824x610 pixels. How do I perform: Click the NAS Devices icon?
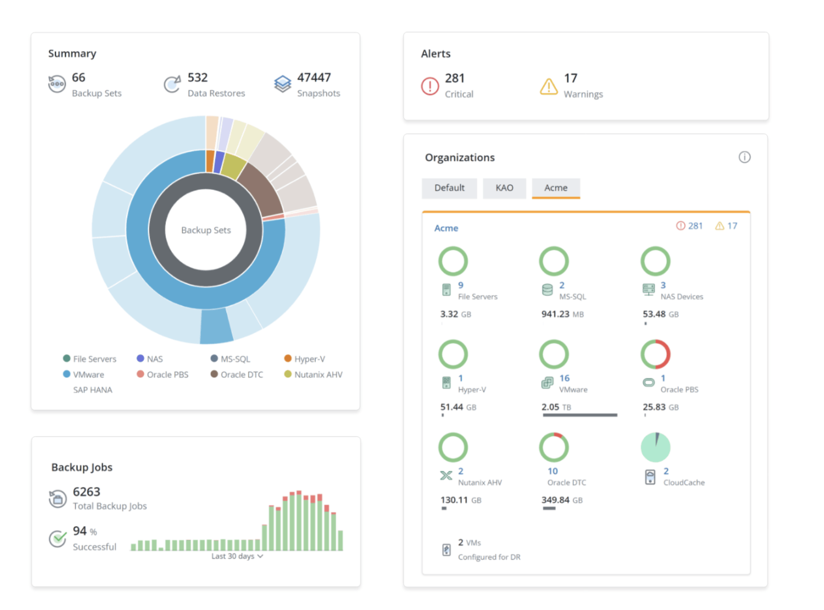pyautogui.click(x=649, y=290)
